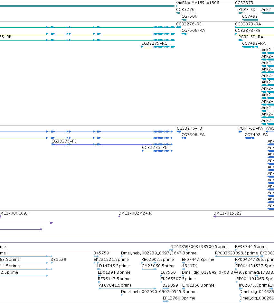Image resolution: width=274 pixels, height=303 pixels.
Task: Click the CG33276-RB transcript glyph
Action: pos(178,27)
